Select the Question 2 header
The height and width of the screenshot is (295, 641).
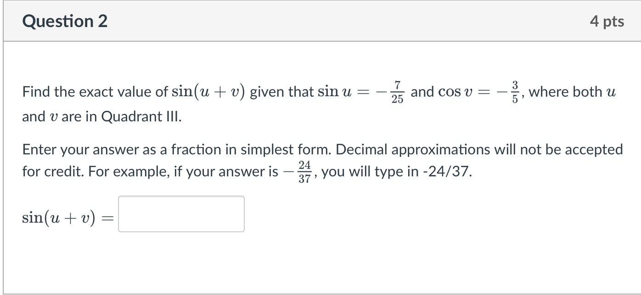(x=64, y=21)
